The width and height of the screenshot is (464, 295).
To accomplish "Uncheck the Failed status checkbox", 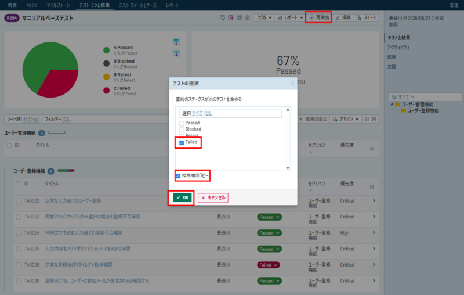I will 182,143.
